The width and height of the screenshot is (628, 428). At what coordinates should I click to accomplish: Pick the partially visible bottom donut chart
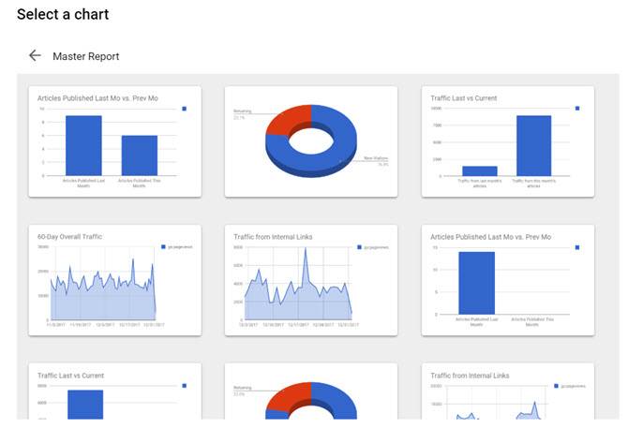point(311,391)
